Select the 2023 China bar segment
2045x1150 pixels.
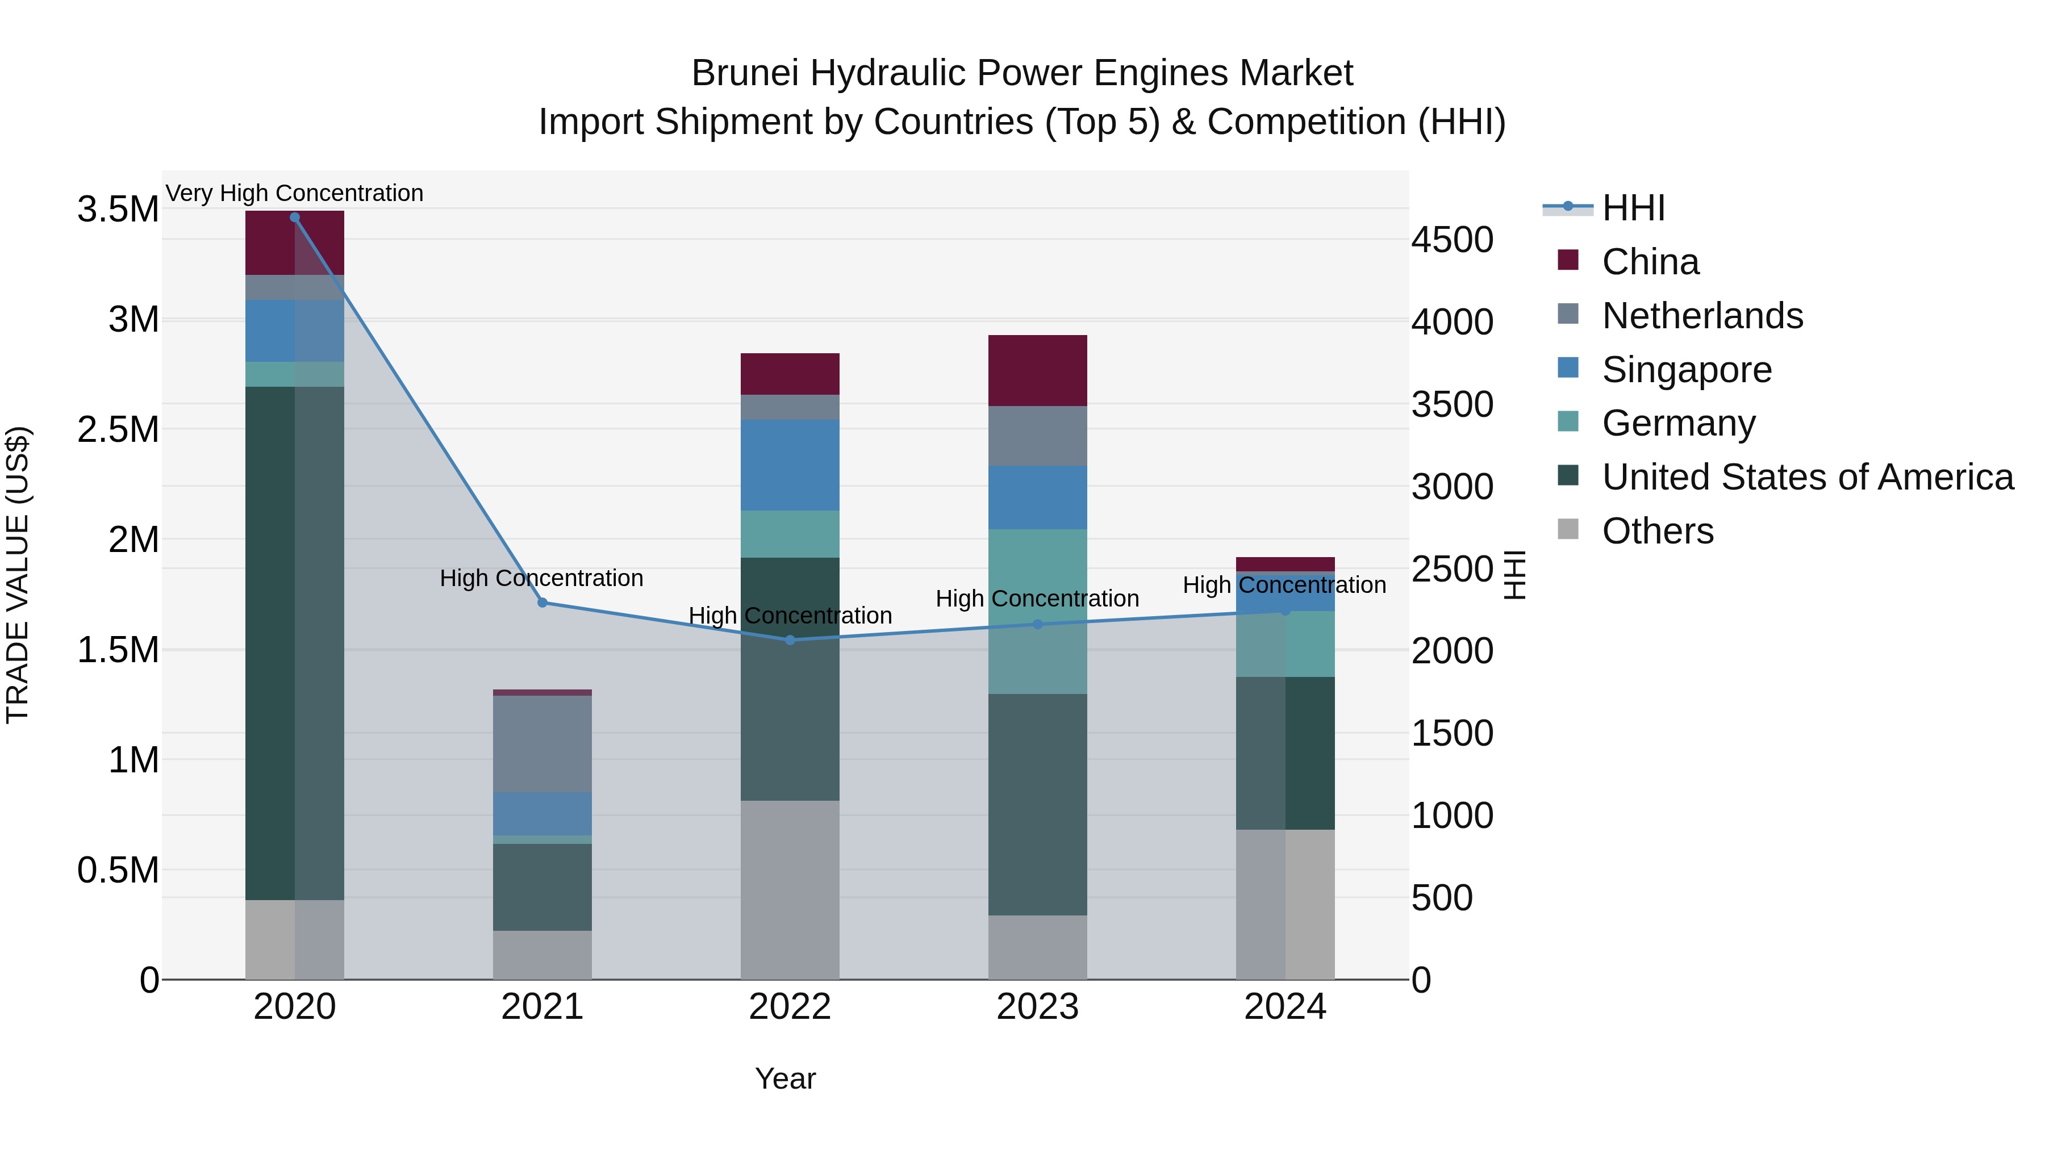coord(1038,371)
